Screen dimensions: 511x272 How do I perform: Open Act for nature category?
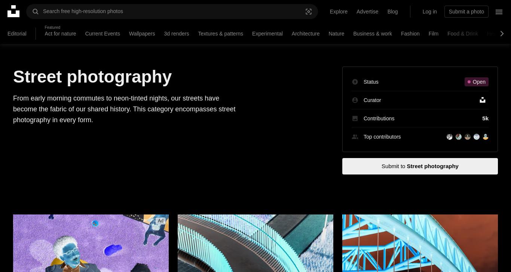(60, 34)
